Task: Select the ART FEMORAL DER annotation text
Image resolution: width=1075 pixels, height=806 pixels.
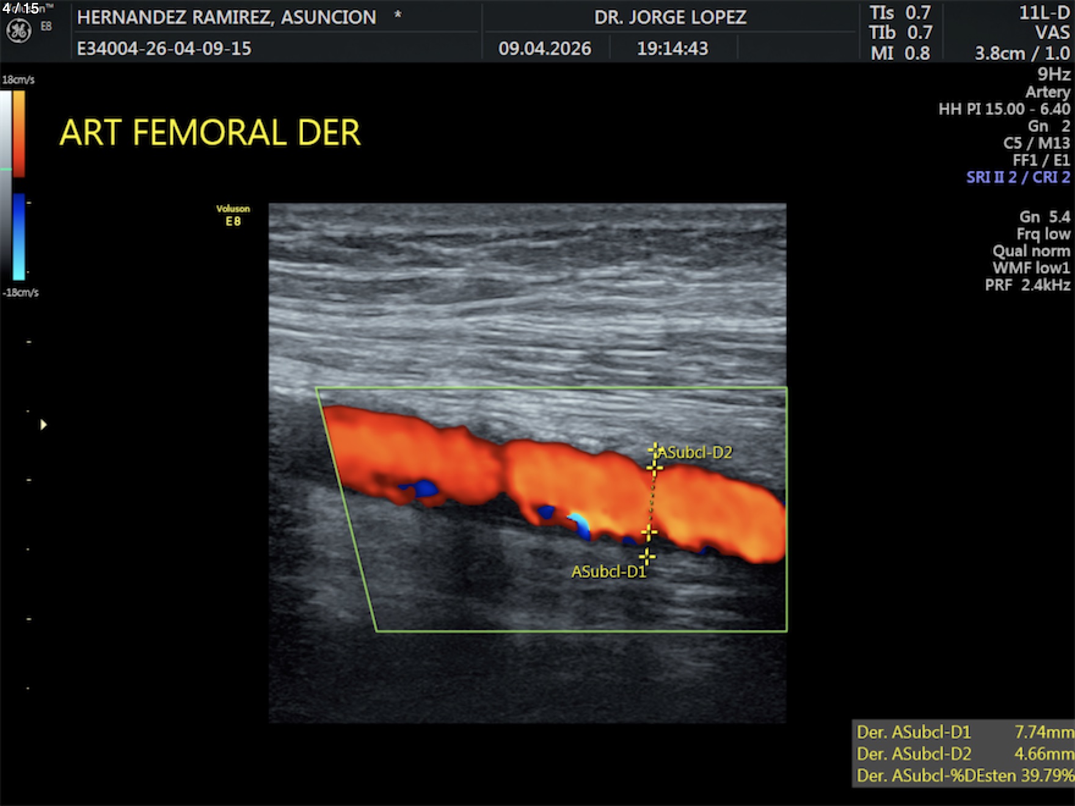Action: (210, 133)
